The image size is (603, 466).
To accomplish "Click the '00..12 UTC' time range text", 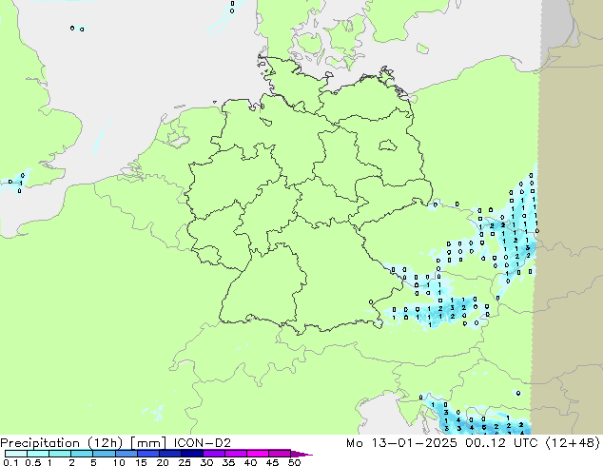I will point(501,443).
